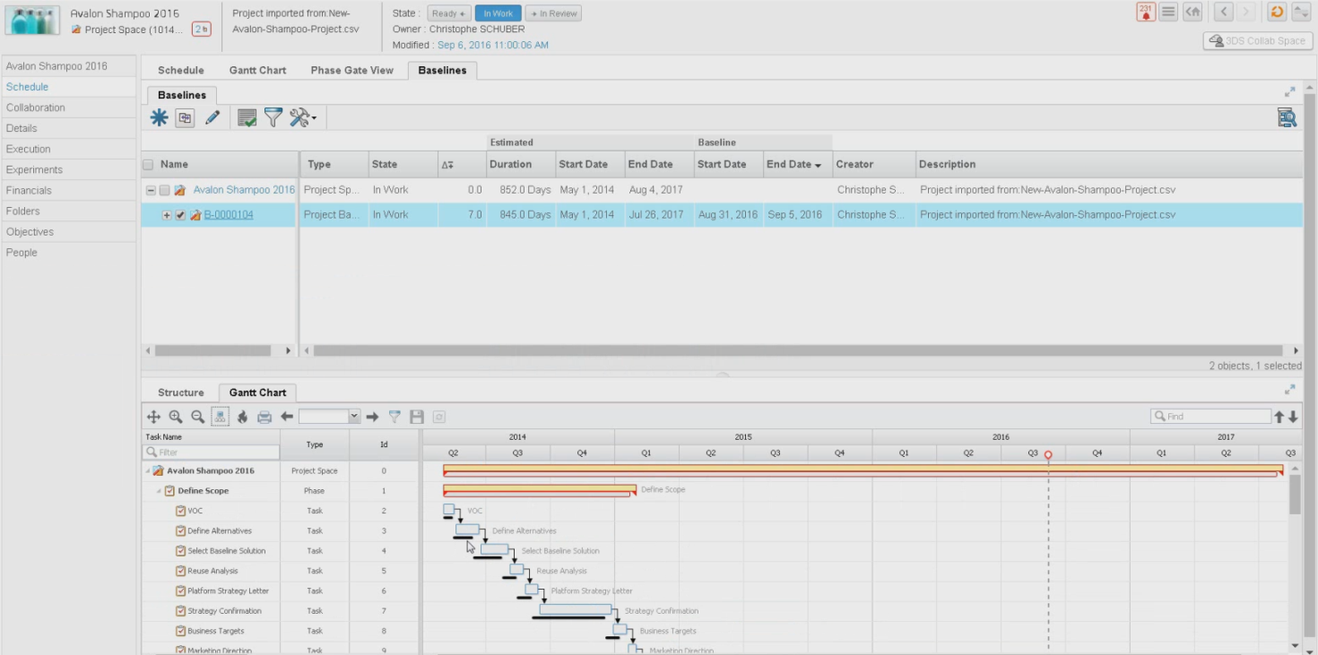Image resolution: width=1318 pixels, height=655 pixels.
Task: Open the Avalon Shampoo 2016 link in table
Action: click(244, 190)
